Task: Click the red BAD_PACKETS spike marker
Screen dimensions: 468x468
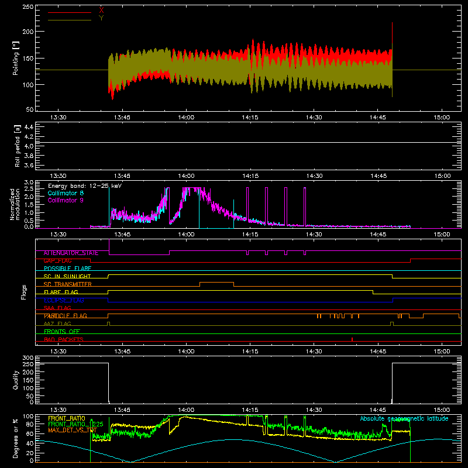Action: click(352, 339)
